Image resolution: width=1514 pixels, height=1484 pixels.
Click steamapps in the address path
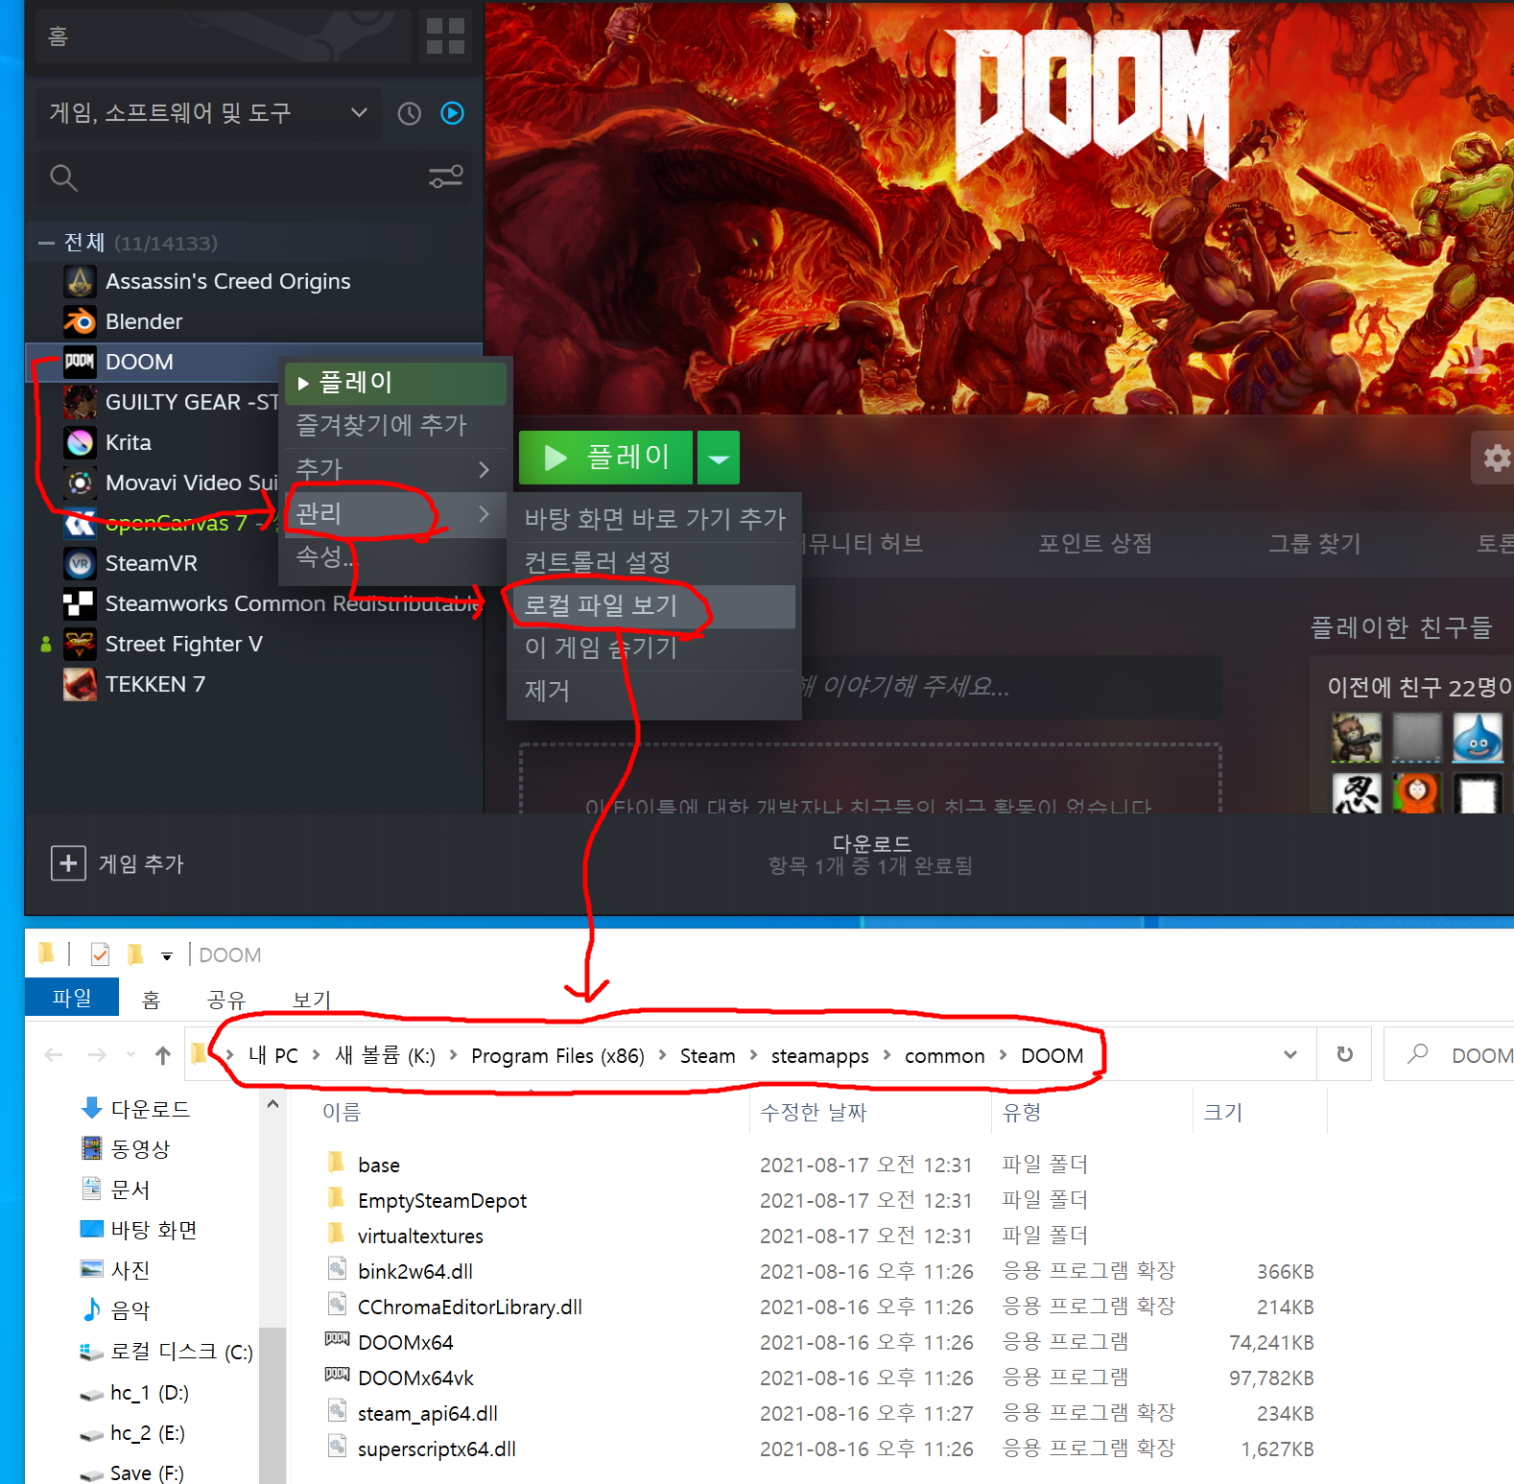[819, 1055]
